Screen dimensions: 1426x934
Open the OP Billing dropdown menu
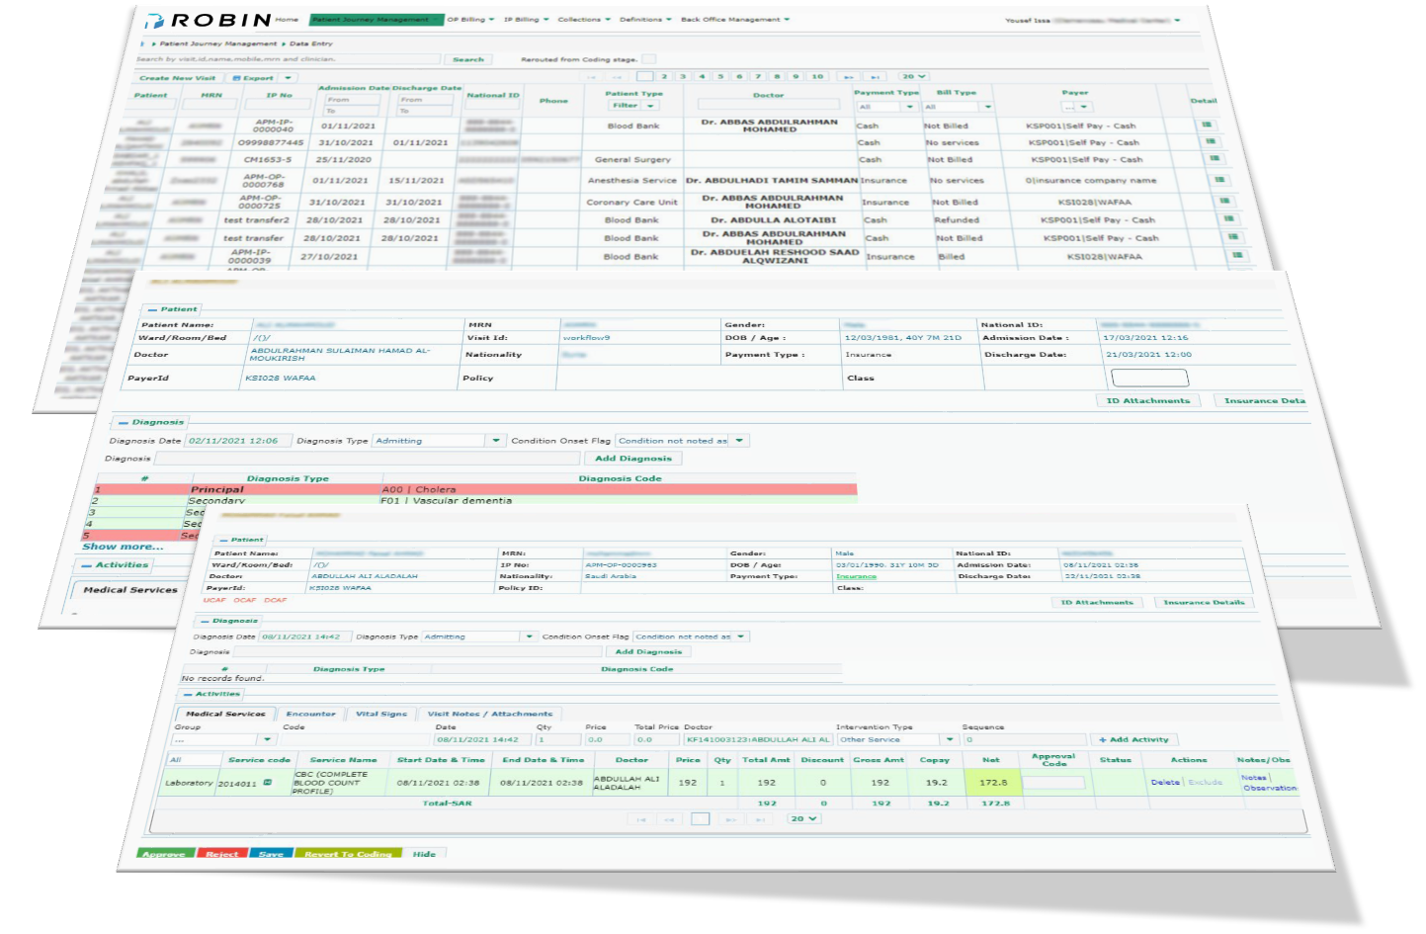coord(469,20)
